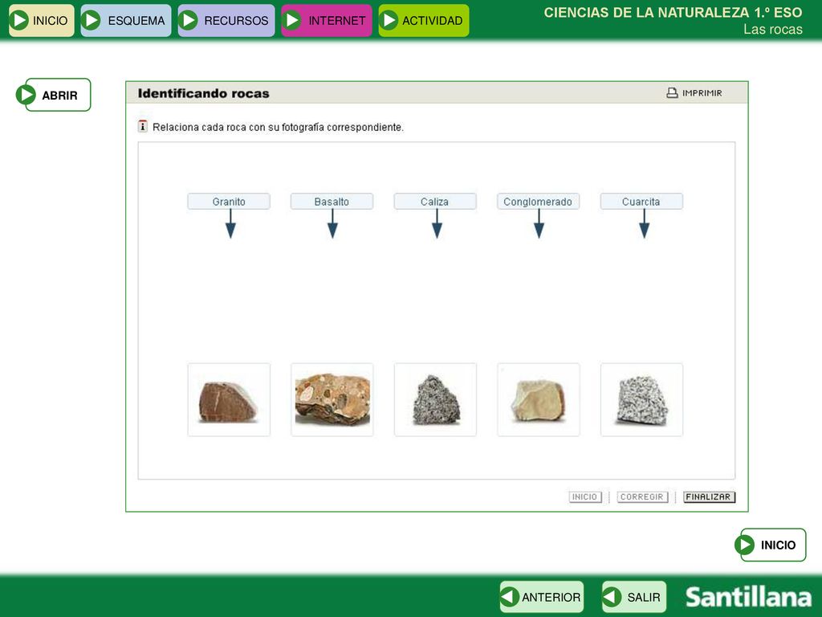
Task: Click the arrow under Conglomerado
Action: pos(539,224)
